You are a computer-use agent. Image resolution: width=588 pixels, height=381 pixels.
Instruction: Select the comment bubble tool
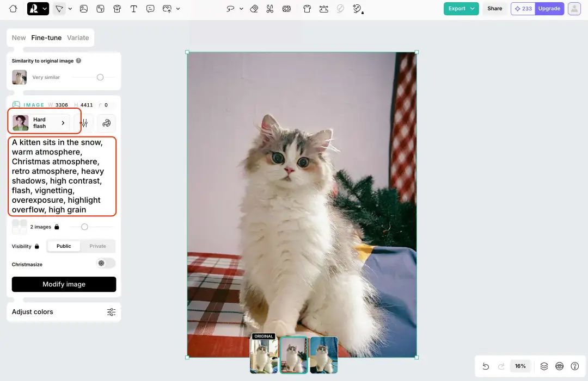click(x=150, y=9)
